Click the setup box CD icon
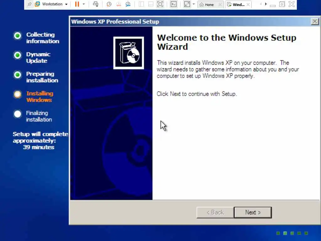This screenshot has width=321, height=241. pos(129,53)
